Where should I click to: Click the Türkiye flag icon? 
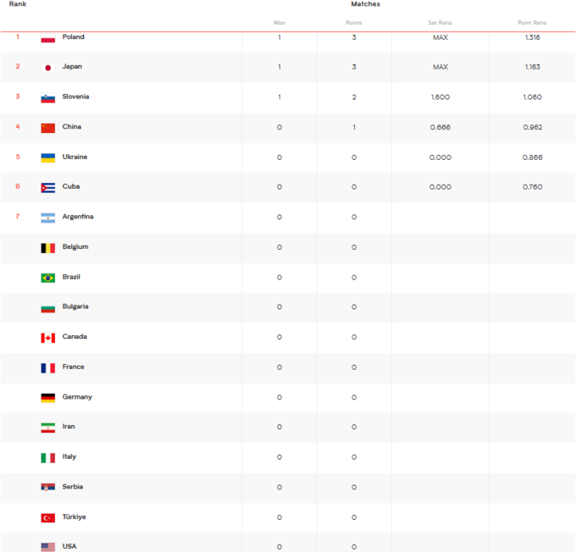click(x=47, y=518)
